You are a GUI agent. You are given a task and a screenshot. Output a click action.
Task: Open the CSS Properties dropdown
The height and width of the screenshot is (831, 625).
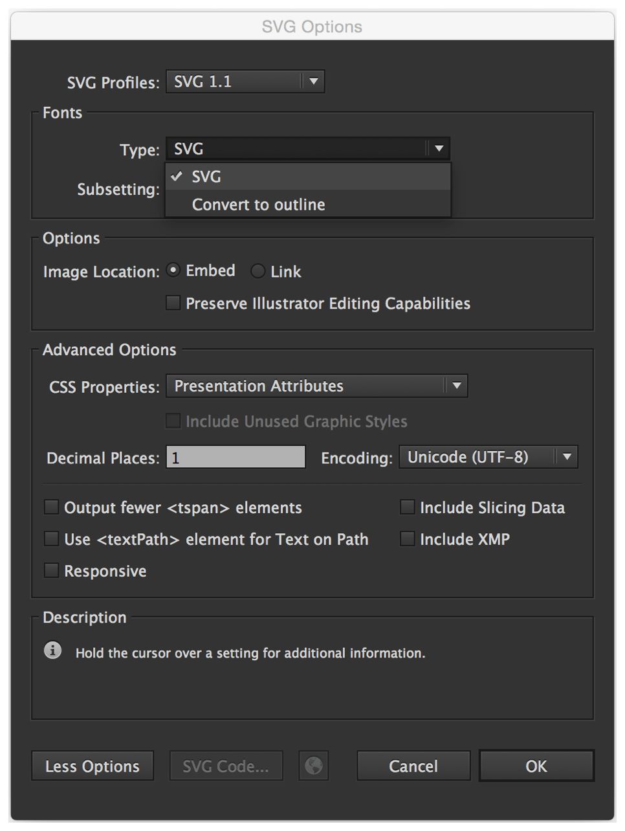[317, 386]
